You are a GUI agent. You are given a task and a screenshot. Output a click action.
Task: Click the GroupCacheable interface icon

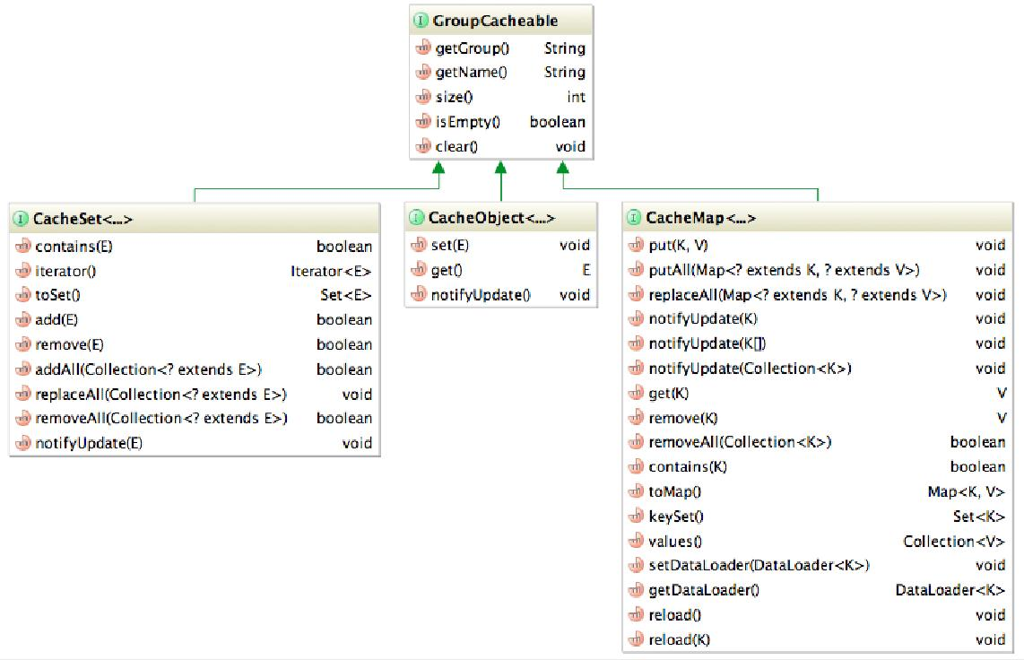tap(422, 20)
